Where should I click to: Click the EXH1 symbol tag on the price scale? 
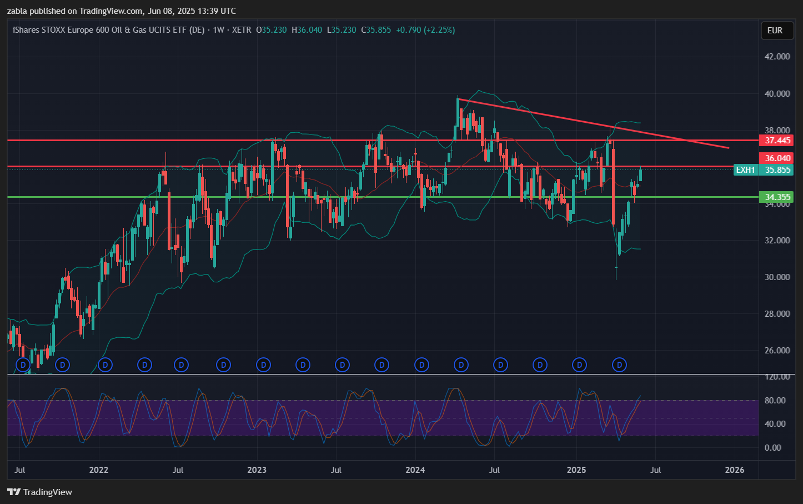pos(745,170)
